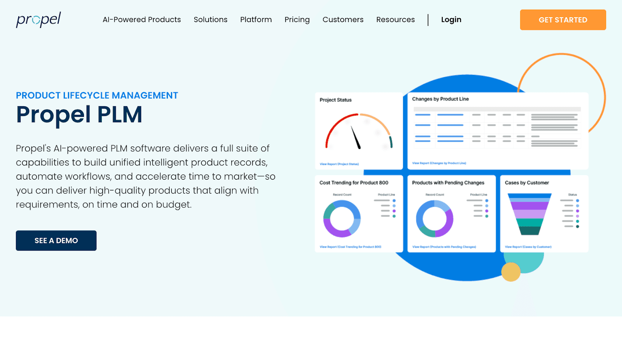The height and width of the screenshot is (348, 622).
Task: Go to the Pricing page
Action: (x=297, y=20)
